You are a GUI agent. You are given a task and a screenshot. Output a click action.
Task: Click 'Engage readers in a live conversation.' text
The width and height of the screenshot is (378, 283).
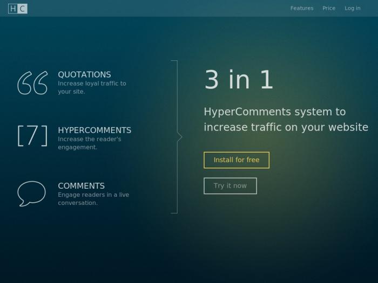[93, 199]
